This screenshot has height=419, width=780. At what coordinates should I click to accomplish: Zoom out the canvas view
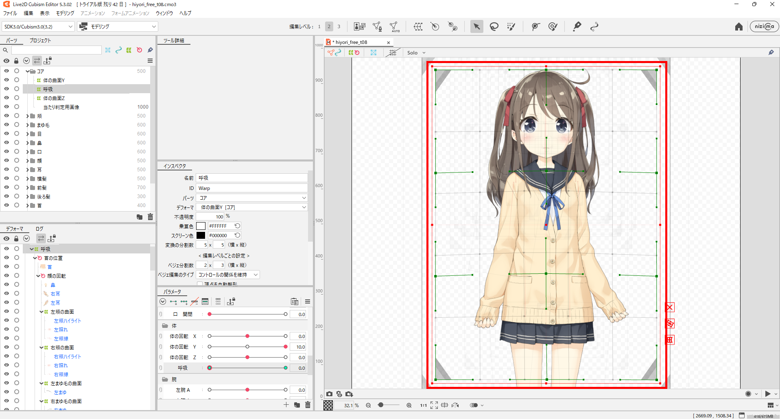[x=368, y=405]
